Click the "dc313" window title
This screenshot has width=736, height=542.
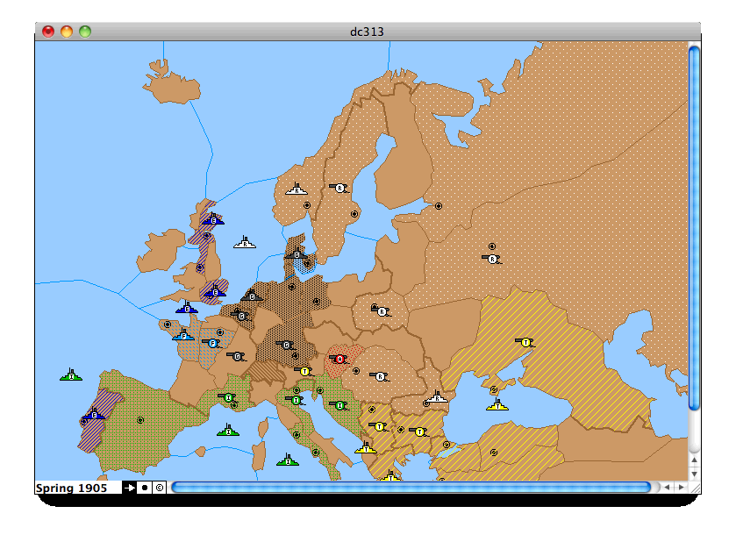click(367, 32)
